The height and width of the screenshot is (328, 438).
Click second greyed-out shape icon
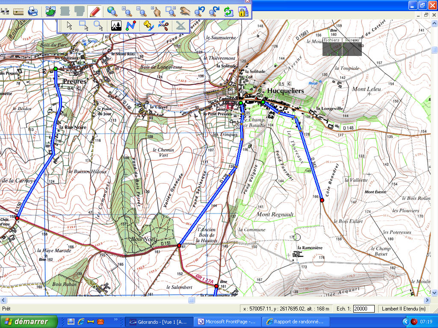80,12
